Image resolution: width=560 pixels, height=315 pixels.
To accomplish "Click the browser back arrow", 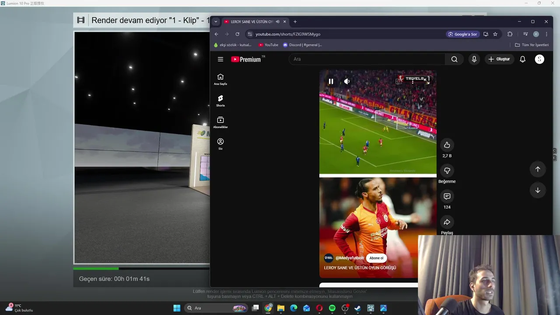I will [x=216, y=34].
